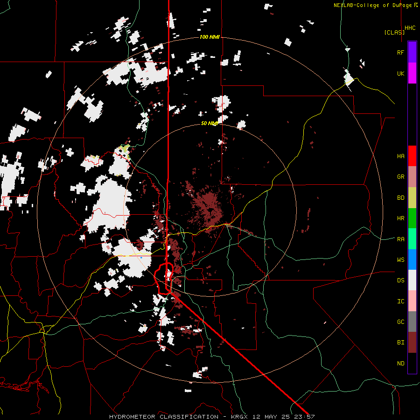The height and width of the screenshot is (420, 420).
Task: Click the "100 NMI" range ring label
Action: pyautogui.click(x=210, y=37)
